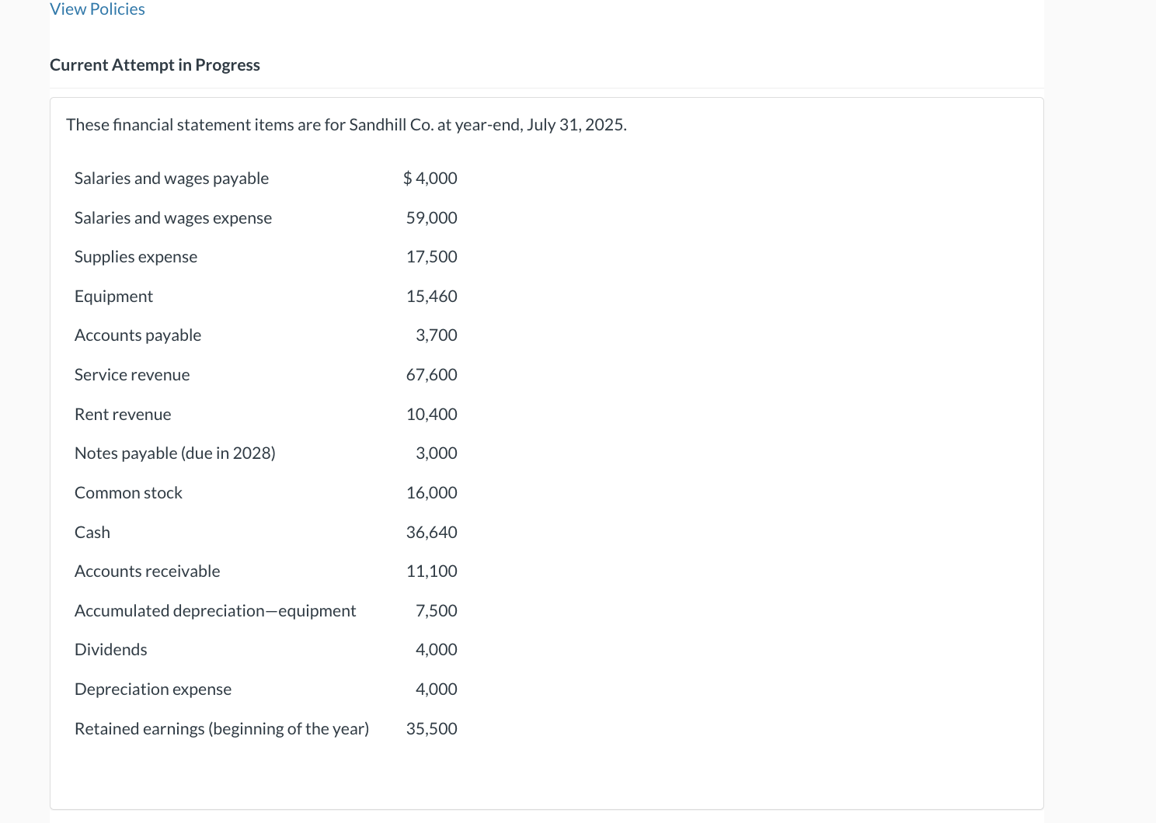This screenshot has width=1156, height=823.
Task: Click the 67,600 amount
Action: tap(431, 374)
